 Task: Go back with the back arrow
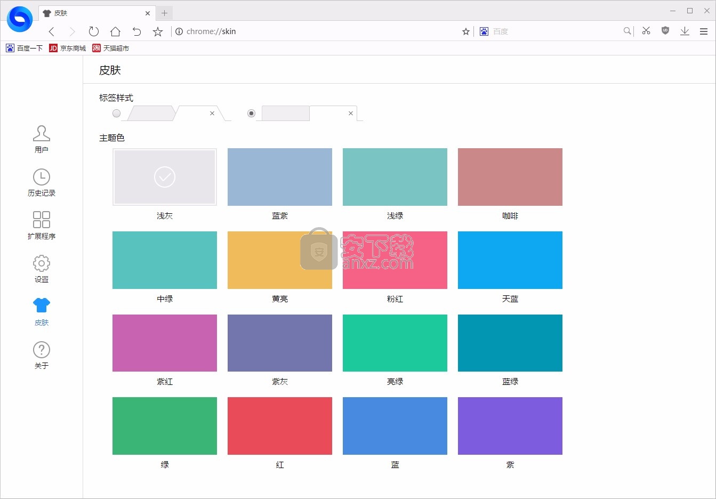pyautogui.click(x=52, y=31)
